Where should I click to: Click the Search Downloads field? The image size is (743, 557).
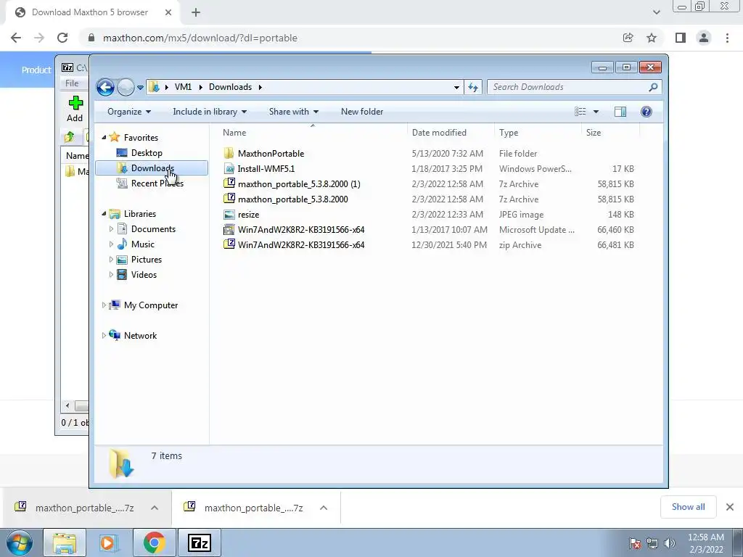[574, 87]
